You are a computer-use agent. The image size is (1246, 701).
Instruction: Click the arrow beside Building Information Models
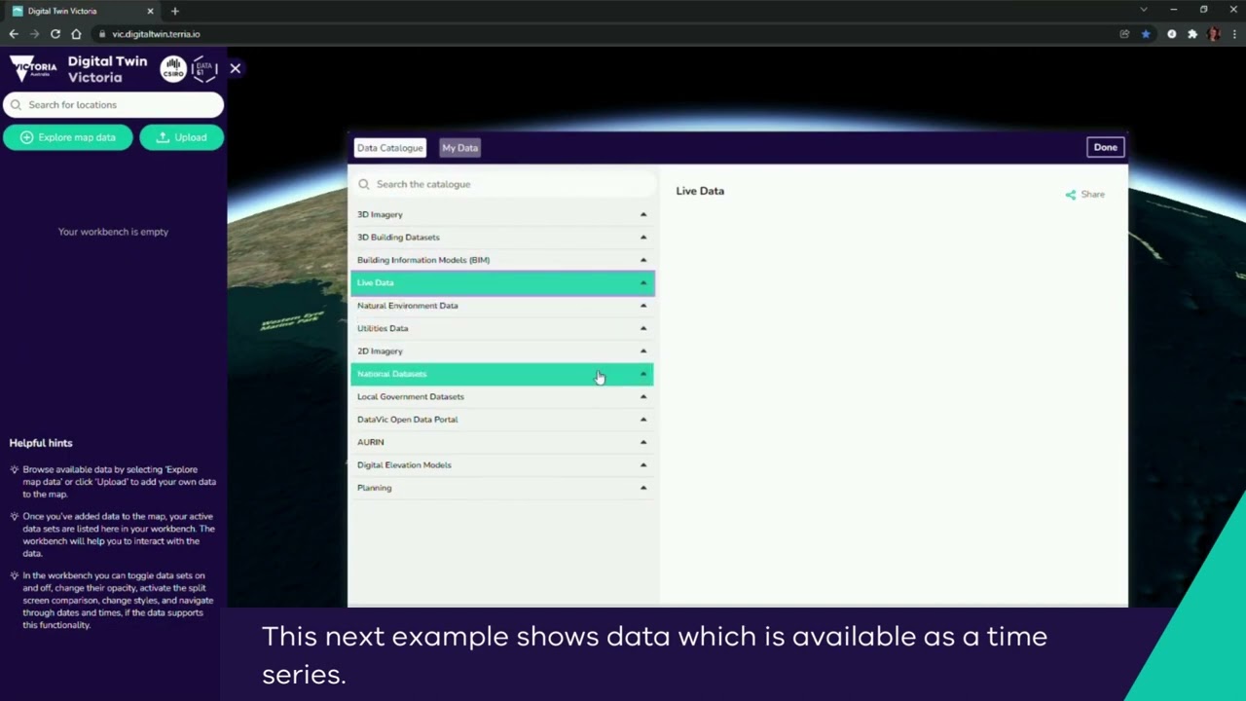click(x=643, y=260)
